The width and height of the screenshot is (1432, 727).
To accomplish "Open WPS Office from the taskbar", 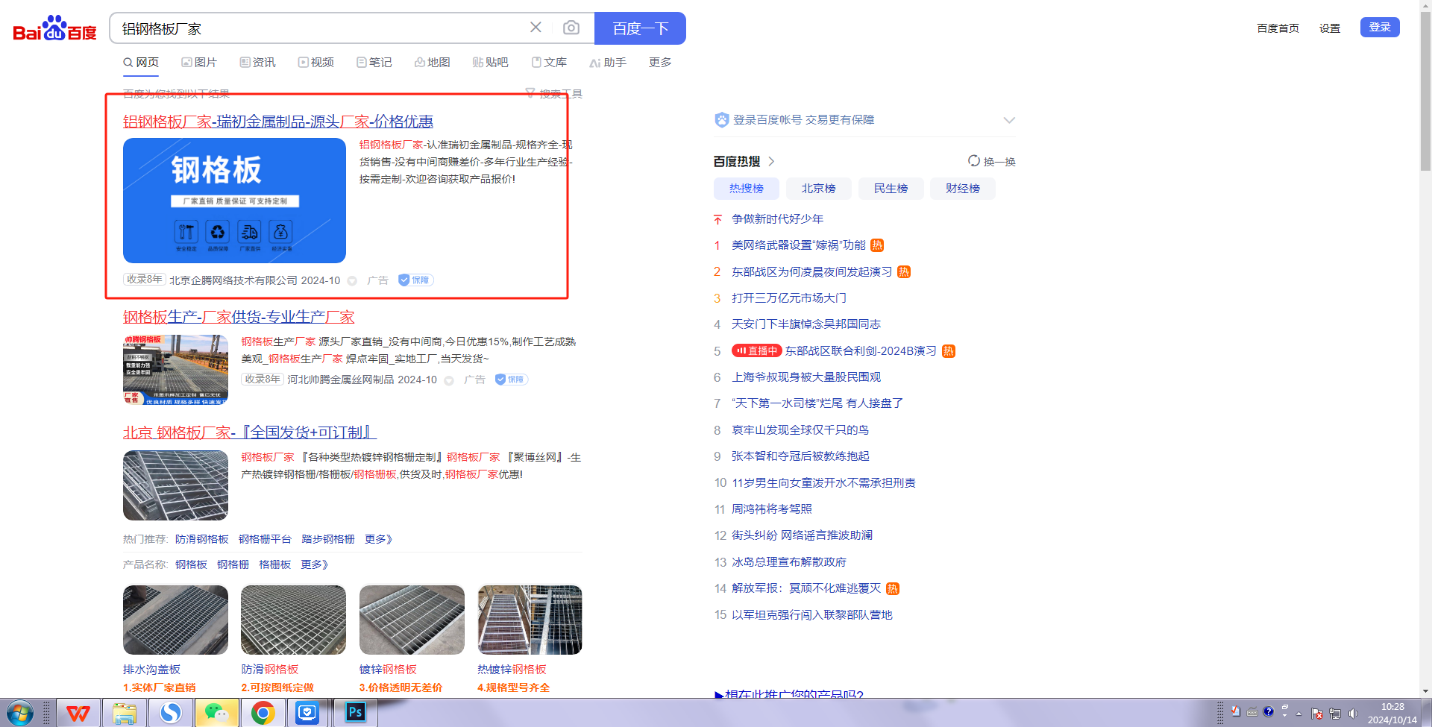I will click(78, 713).
